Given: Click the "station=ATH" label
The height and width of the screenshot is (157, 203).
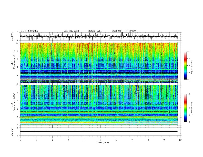Looking at the screenshot, I should (95, 31).
